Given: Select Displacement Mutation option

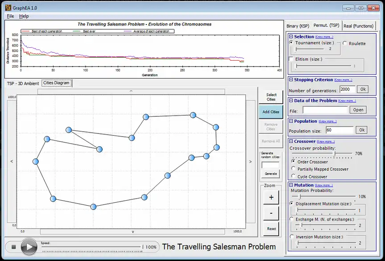Looking at the screenshot, I should pos(291,203).
